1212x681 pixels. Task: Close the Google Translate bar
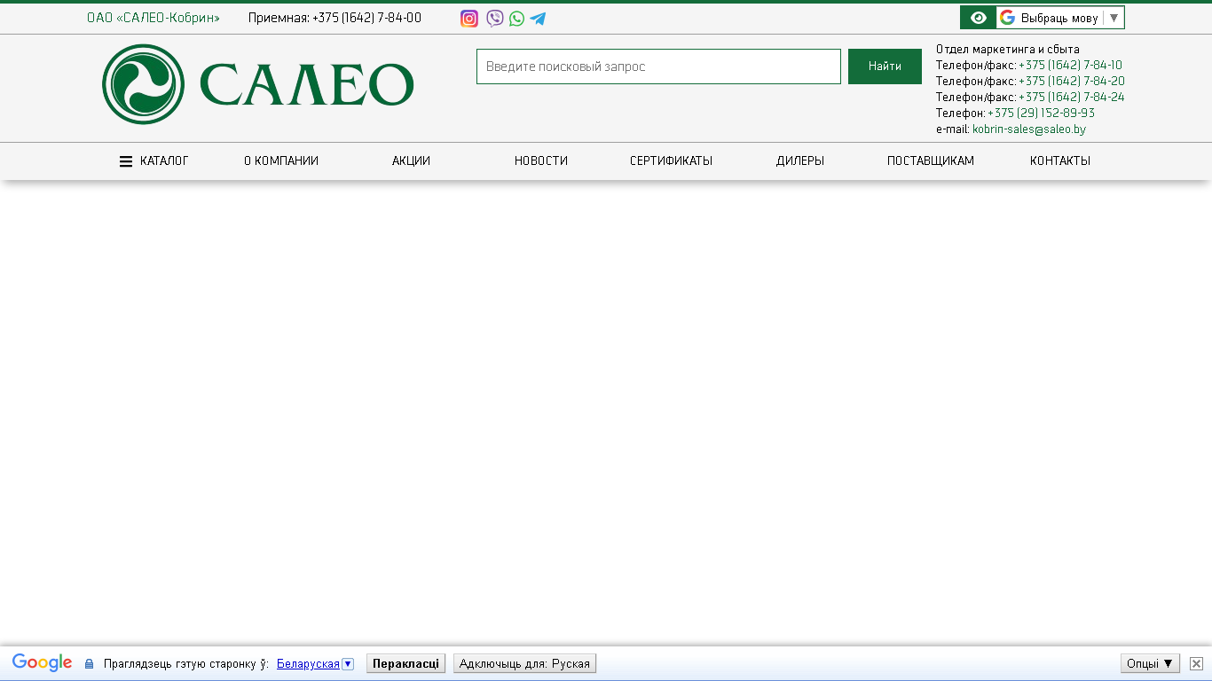coord(1196,663)
